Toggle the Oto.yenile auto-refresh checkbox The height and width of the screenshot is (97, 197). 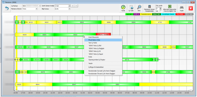coord(160,11)
